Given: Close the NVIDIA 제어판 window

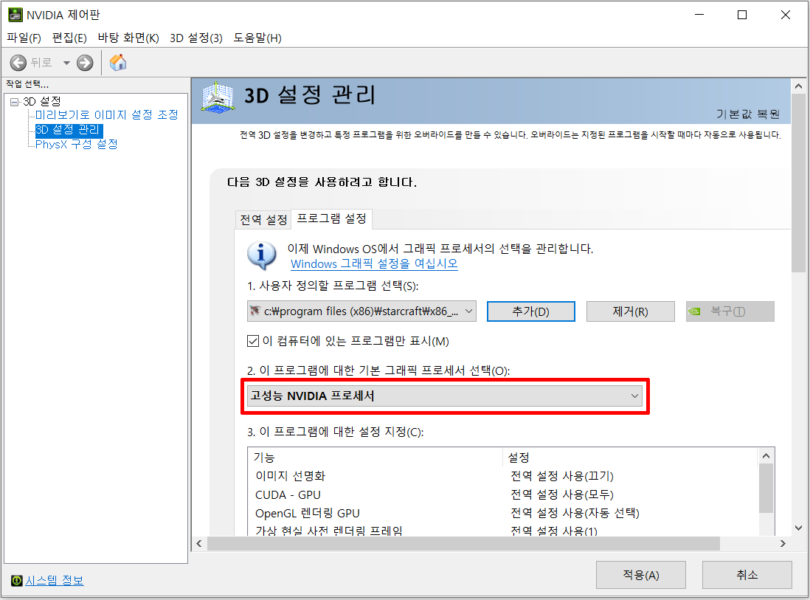Looking at the screenshot, I should tap(786, 15).
